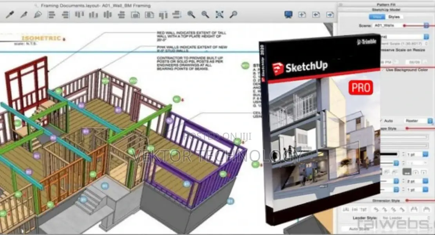Go to the previous page
435x235 pixels.
[x=316, y=14]
